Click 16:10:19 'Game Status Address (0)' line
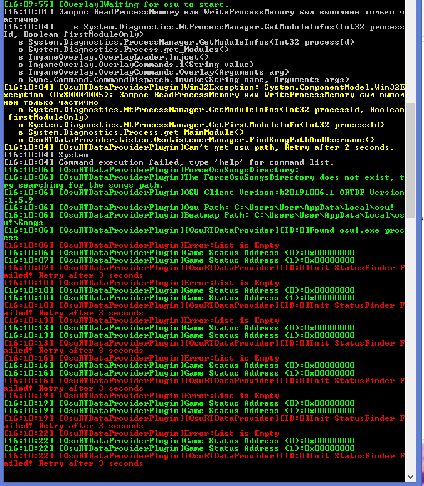The height and width of the screenshot is (486, 424). pyautogui.click(x=179, y=403)
